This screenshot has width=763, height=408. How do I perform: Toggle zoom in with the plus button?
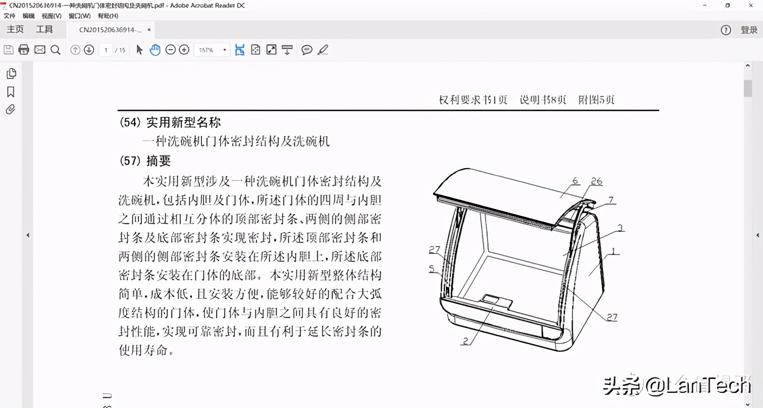click(x=183, y=50)
